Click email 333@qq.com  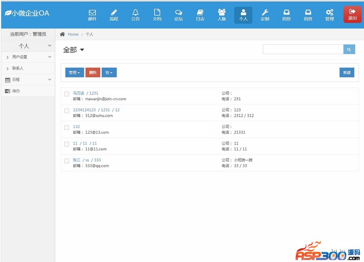[x=97, y=166]
